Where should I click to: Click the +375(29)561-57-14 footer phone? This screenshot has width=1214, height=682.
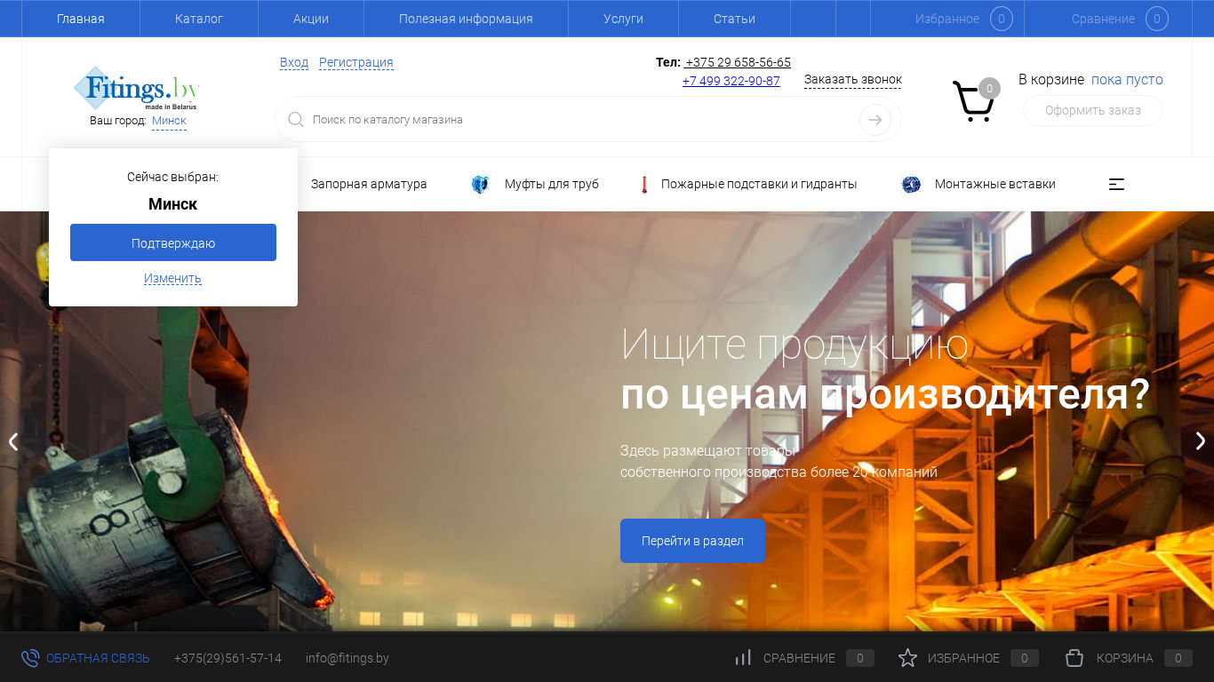228,658
